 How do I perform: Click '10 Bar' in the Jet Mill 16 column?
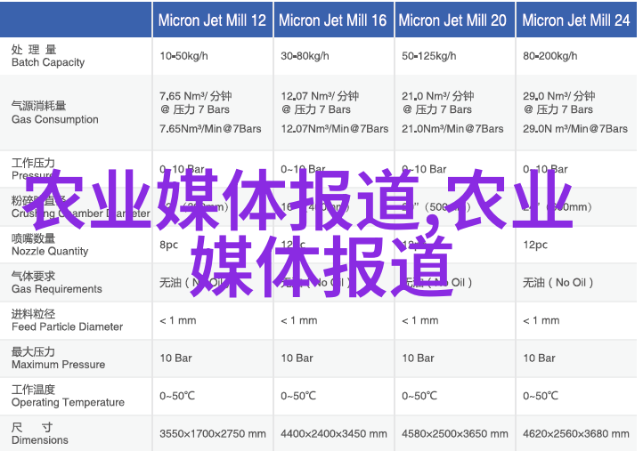[x=297, y=358]
